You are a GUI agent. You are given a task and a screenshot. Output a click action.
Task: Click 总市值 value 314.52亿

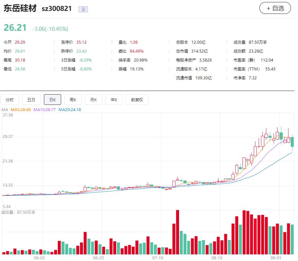(200, 51)
